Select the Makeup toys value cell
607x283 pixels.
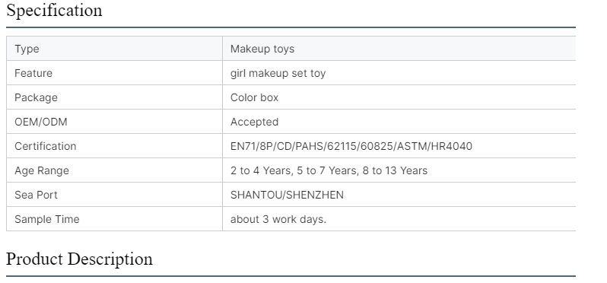[399, 49]
